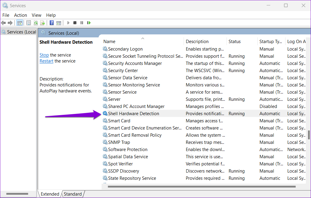Click the Export List toolbar icon
Viewport: 311px width, 198px height.
(x=43, y=23)
